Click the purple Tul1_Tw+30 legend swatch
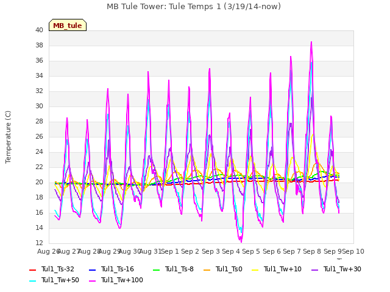This screenshot has width=390, height=292. 314,270
